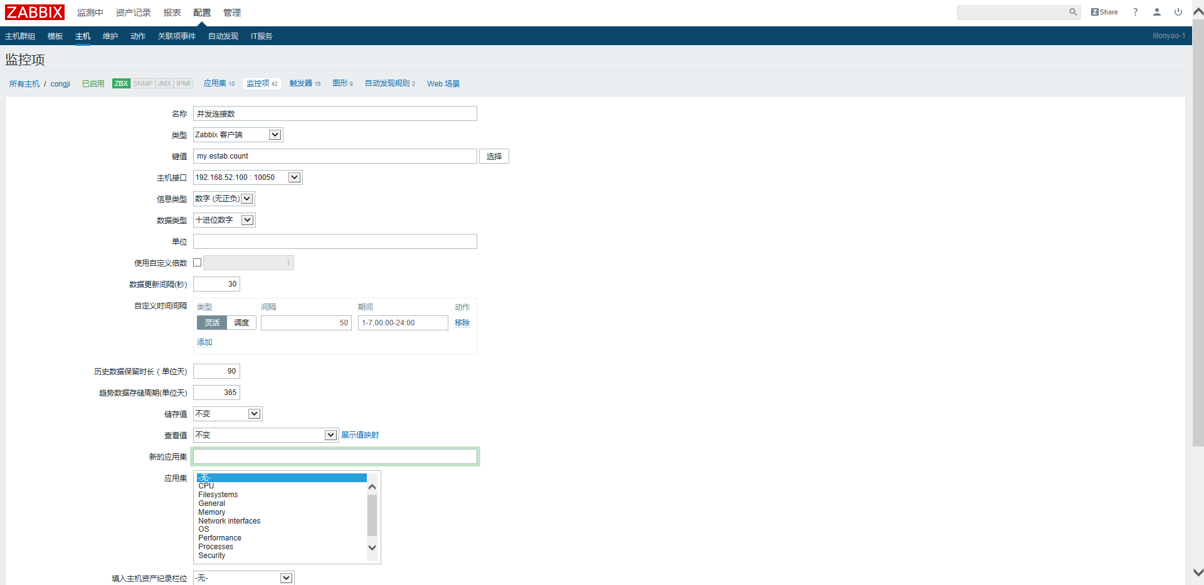Open the 管理 top menu
Viewport: 1204px width, 585px height.
pyautogui.click(x=232, y=13)
